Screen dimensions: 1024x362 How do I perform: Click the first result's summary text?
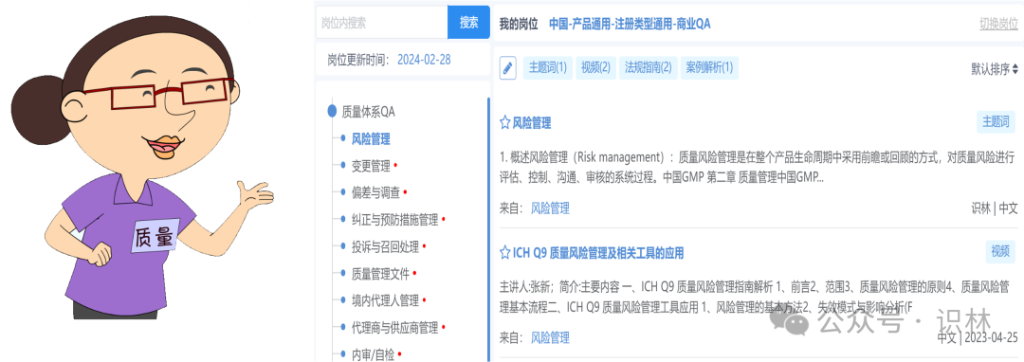758,167
